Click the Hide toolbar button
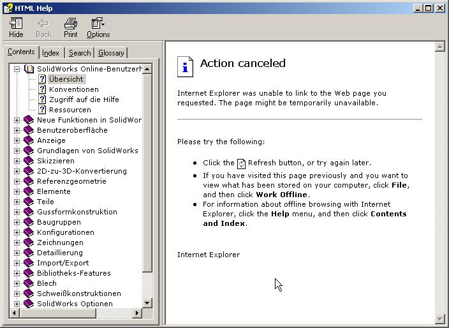 (16, 27)
